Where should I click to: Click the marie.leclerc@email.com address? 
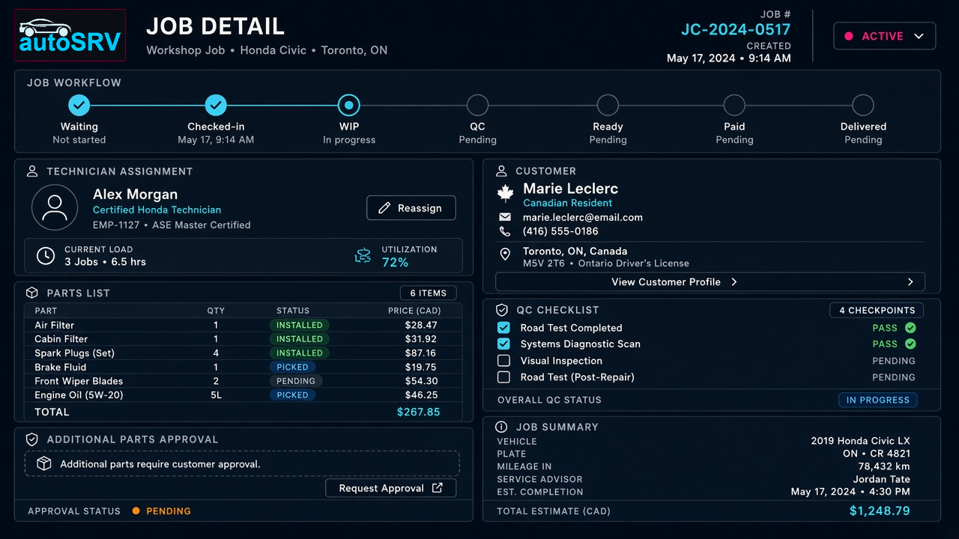pyautogui.click(x=583, y=217)
